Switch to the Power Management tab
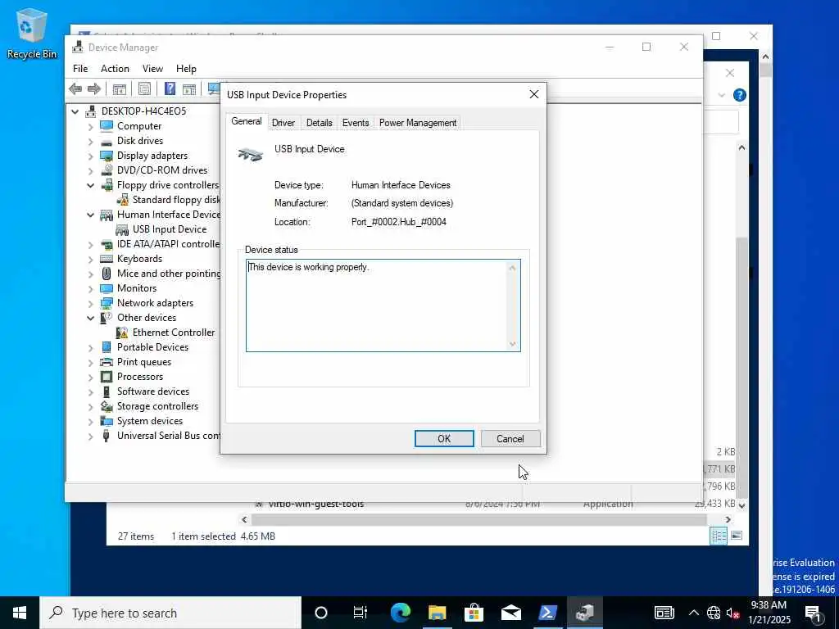Image resolution: width=839 pixels, height=629 pixels. 417,123
